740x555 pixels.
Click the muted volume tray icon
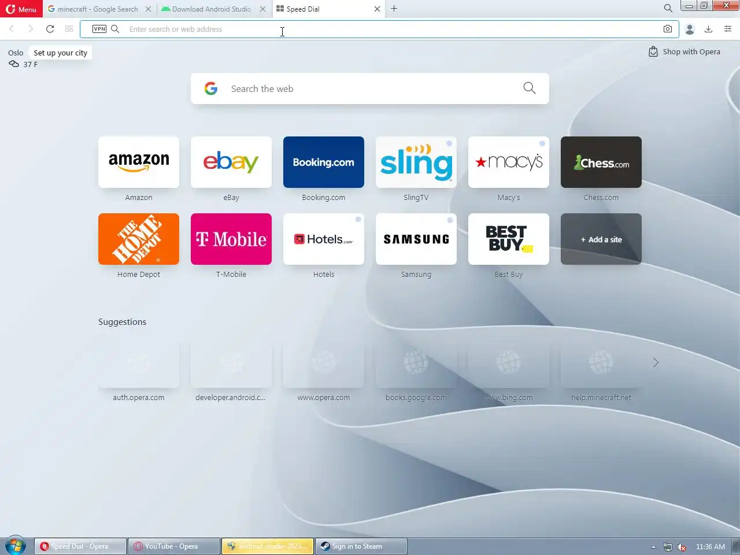pyautogui.click(x=682, y=547)
